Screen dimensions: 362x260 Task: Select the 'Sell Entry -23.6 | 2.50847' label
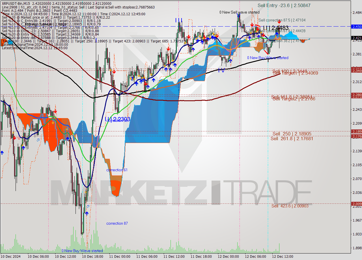coord(284,5)
